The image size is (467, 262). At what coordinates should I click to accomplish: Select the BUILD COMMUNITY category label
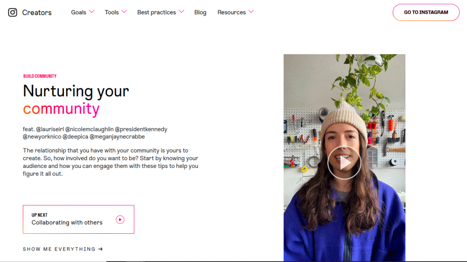tap(40, 76)
